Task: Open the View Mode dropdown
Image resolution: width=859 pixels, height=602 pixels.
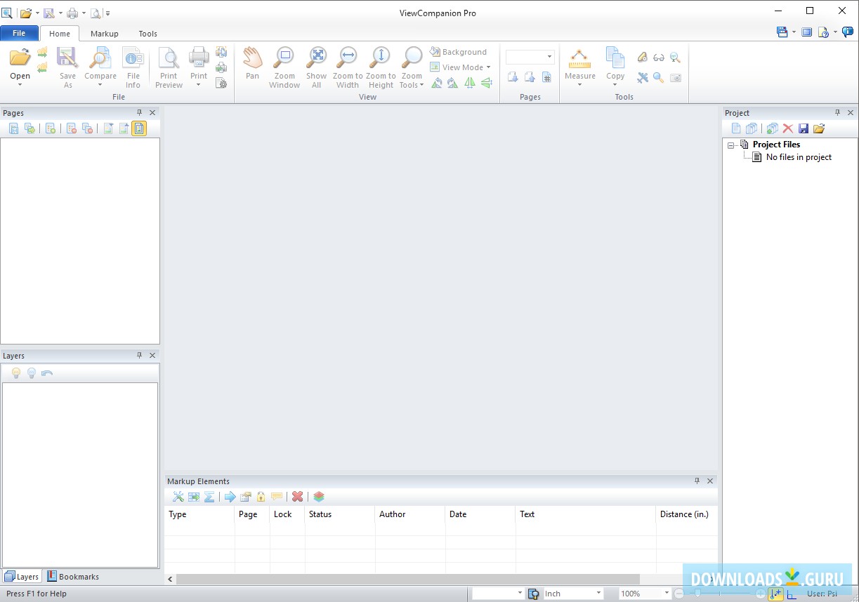Action: pyautogui.click(x=460, y=67)
